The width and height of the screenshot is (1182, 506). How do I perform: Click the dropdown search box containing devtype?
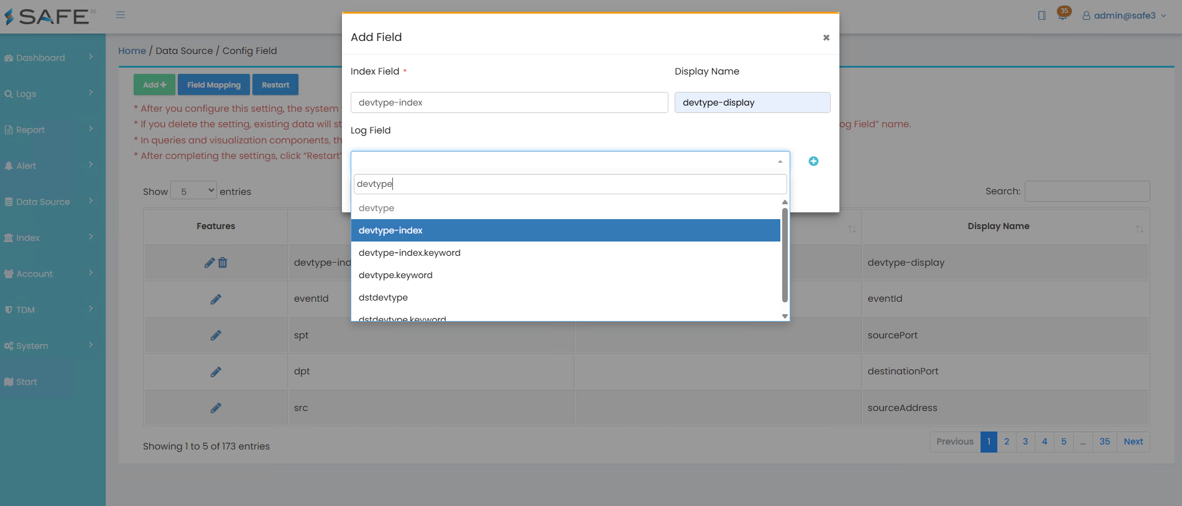coord(570,184)
